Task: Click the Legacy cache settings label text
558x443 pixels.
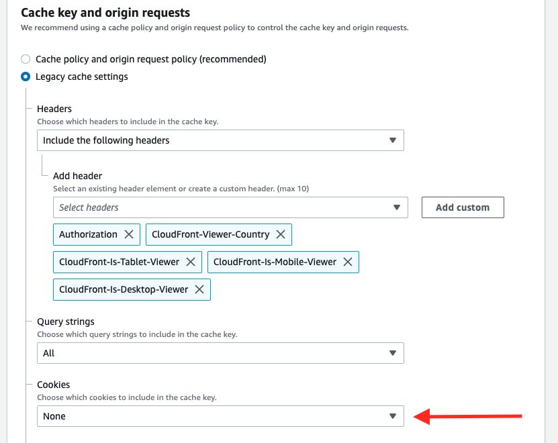Action: pyautogui.click(x=81, y=77)
